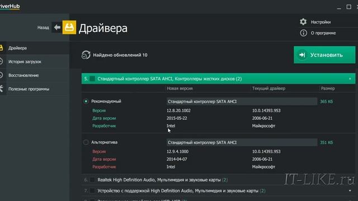The height and width of the screenshot is (201, 358).
Task: Select the Рекомендуемый driver radio button
Action: click(86, 101)
